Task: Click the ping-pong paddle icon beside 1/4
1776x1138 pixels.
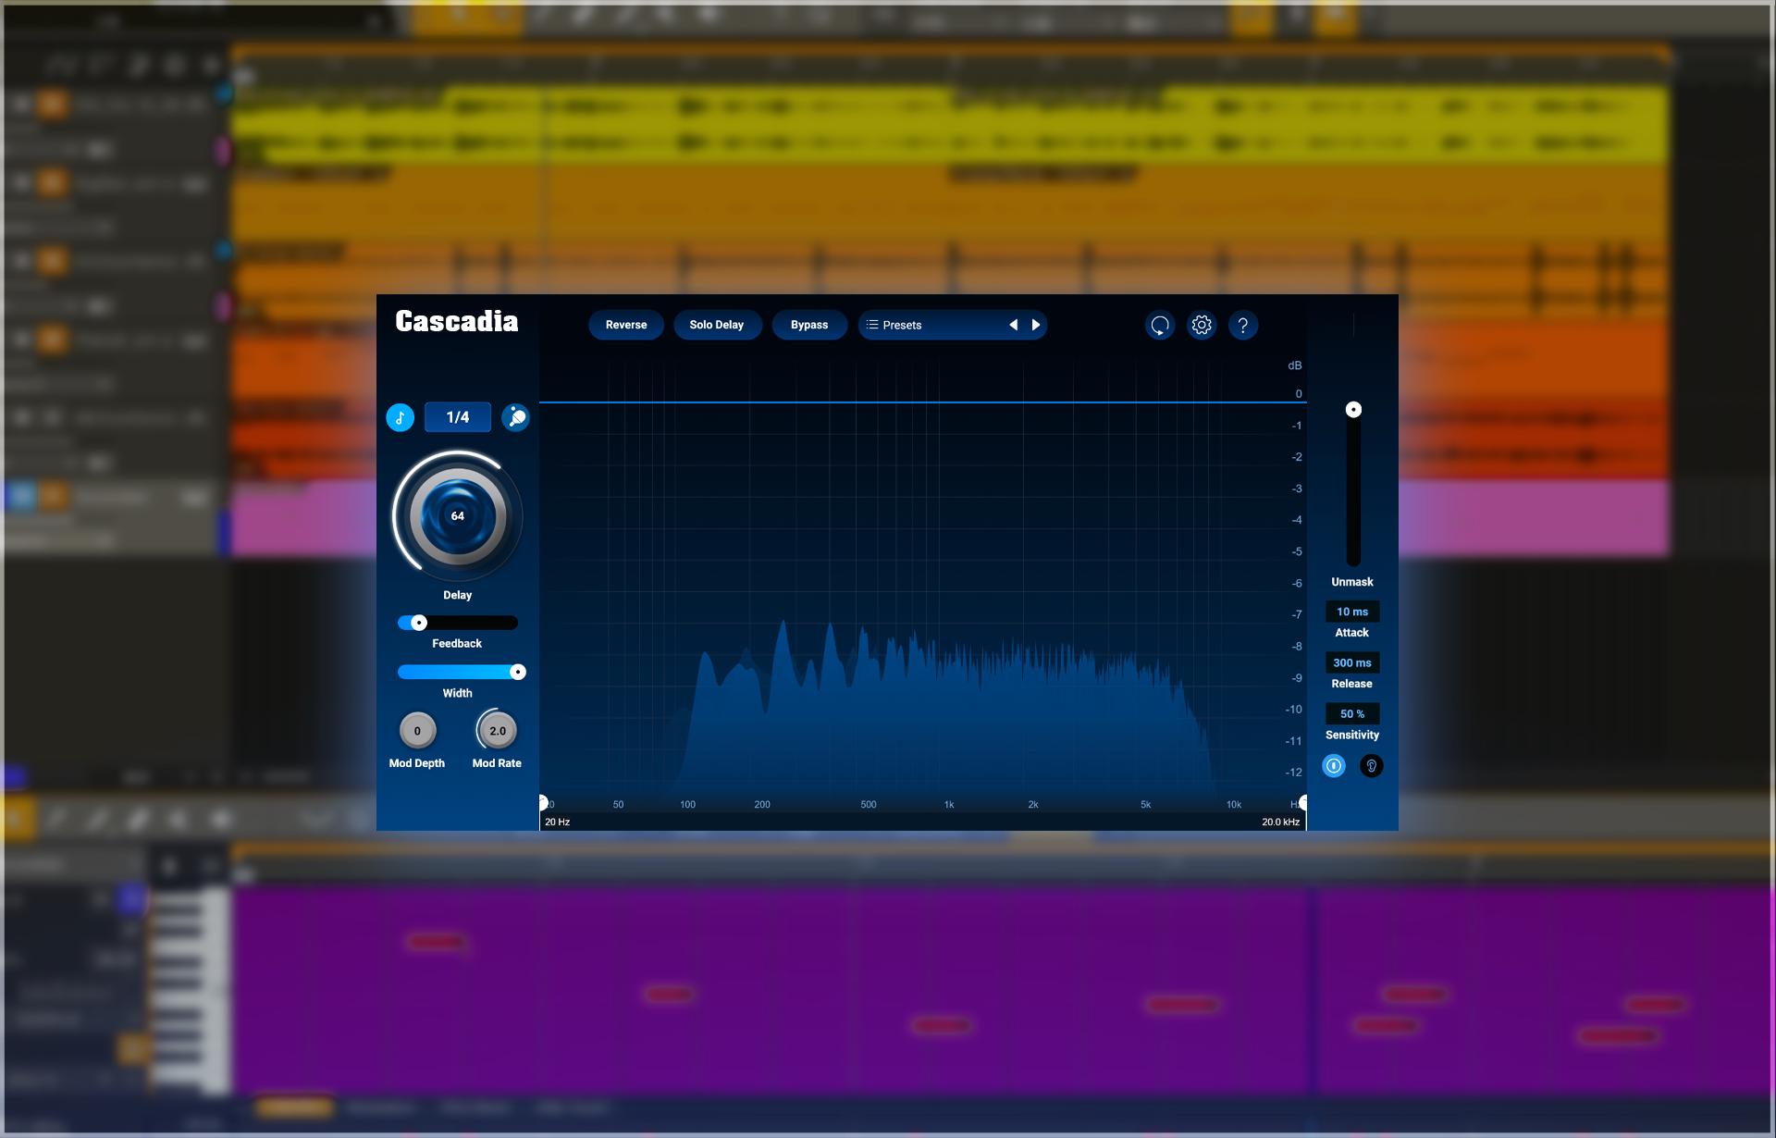Action: [515, 417]
